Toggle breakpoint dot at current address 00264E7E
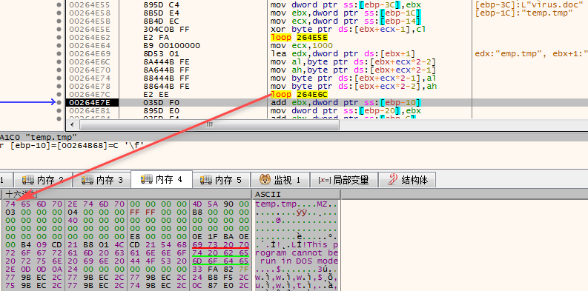This screenshot has height=291, width=588. pos(59,103)
